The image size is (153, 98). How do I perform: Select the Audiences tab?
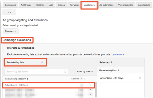(89, 5)
